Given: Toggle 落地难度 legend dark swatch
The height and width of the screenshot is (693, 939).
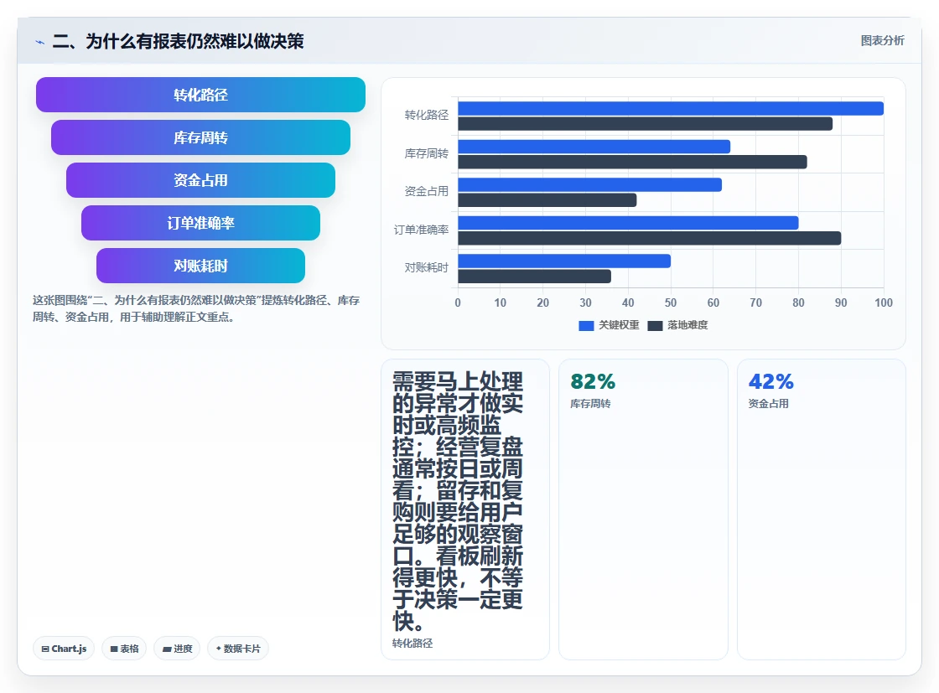Looking at the screenshot, I should coord(655,326).
